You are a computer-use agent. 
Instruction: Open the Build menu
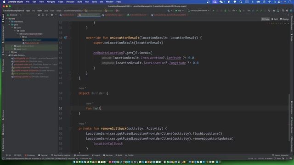[79, 2]
